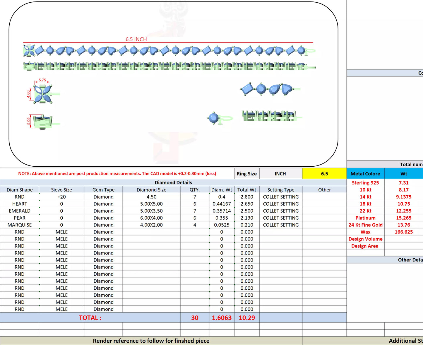Click the Platinum metal label cell
The width and height of the screenshot is (423, 345).
[x=365, y=218]
